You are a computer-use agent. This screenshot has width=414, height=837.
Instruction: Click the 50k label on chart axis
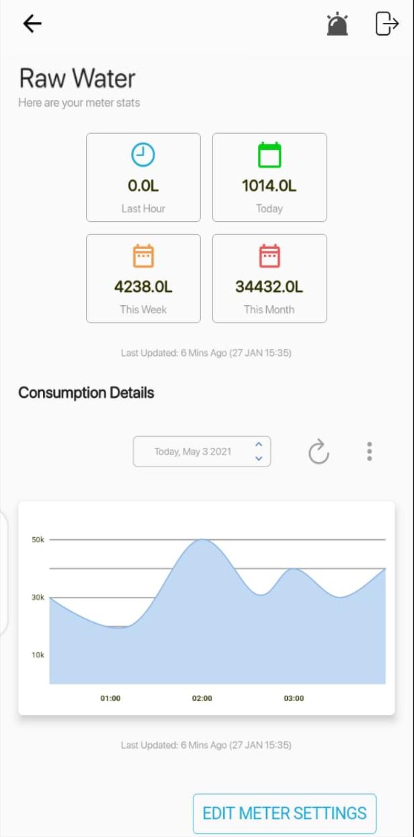click(x=38, y=539)
